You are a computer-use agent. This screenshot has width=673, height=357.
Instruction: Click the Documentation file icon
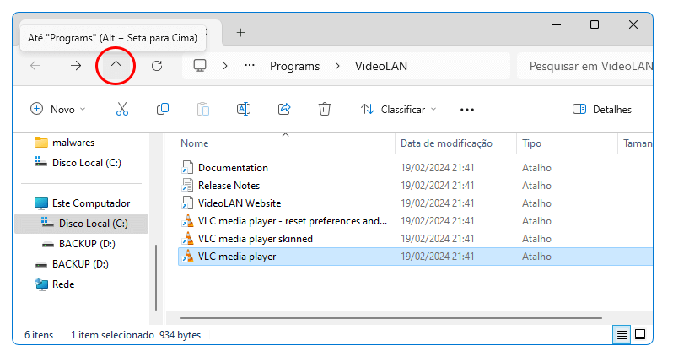187,168
